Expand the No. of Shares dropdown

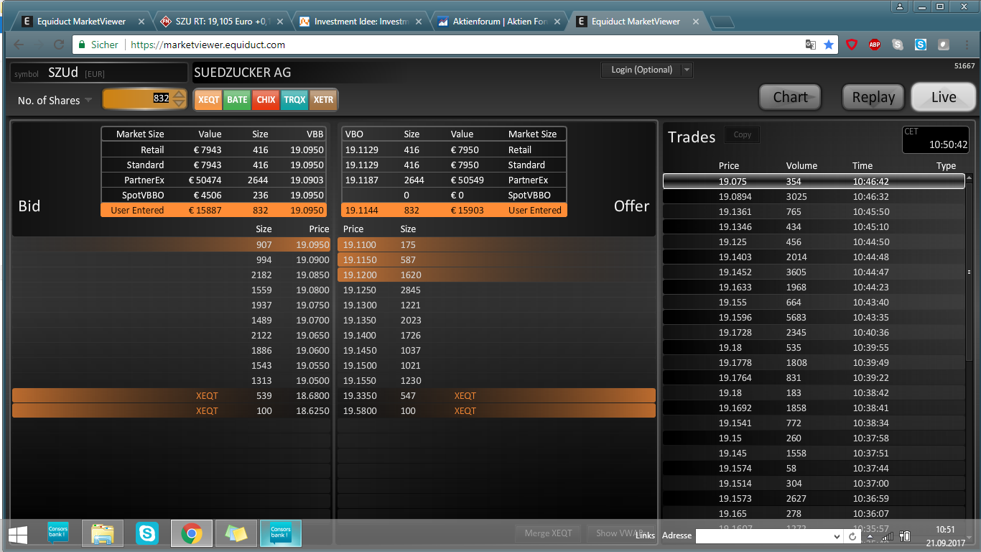point(88,100)
